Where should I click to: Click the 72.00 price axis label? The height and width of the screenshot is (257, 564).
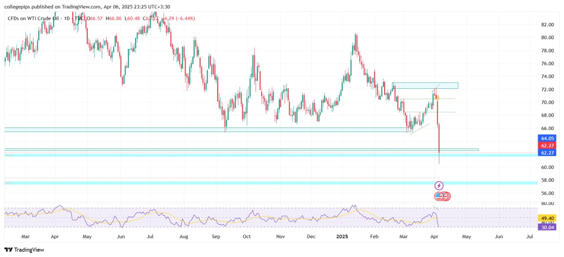(548, 90)
